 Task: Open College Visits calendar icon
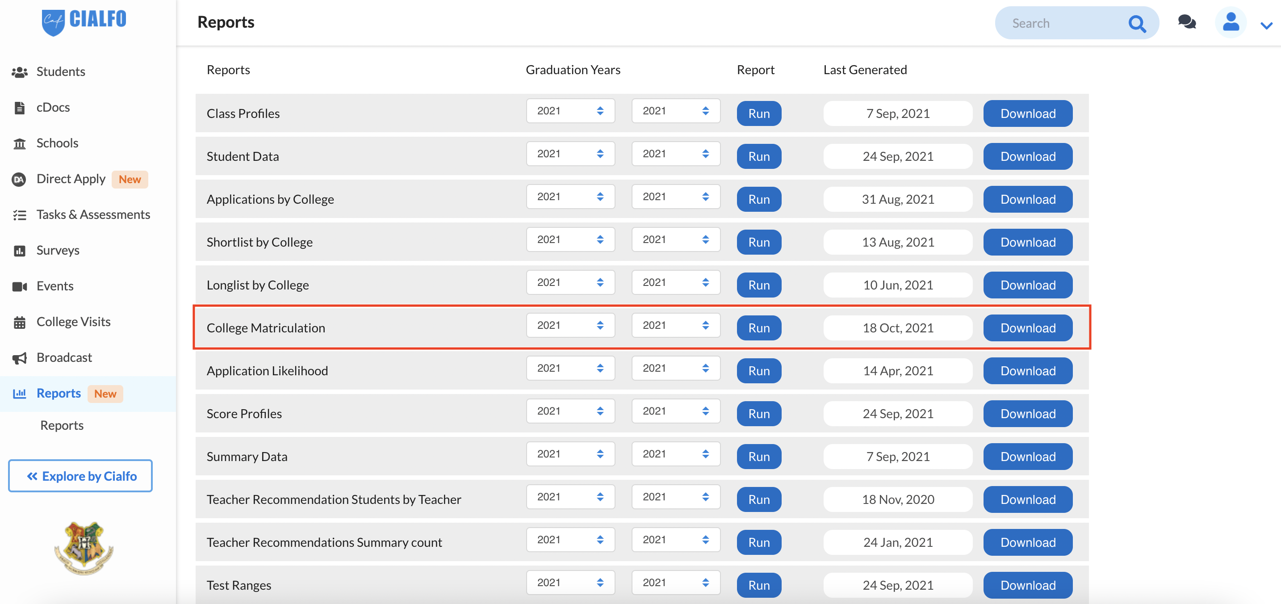(20, 321)
